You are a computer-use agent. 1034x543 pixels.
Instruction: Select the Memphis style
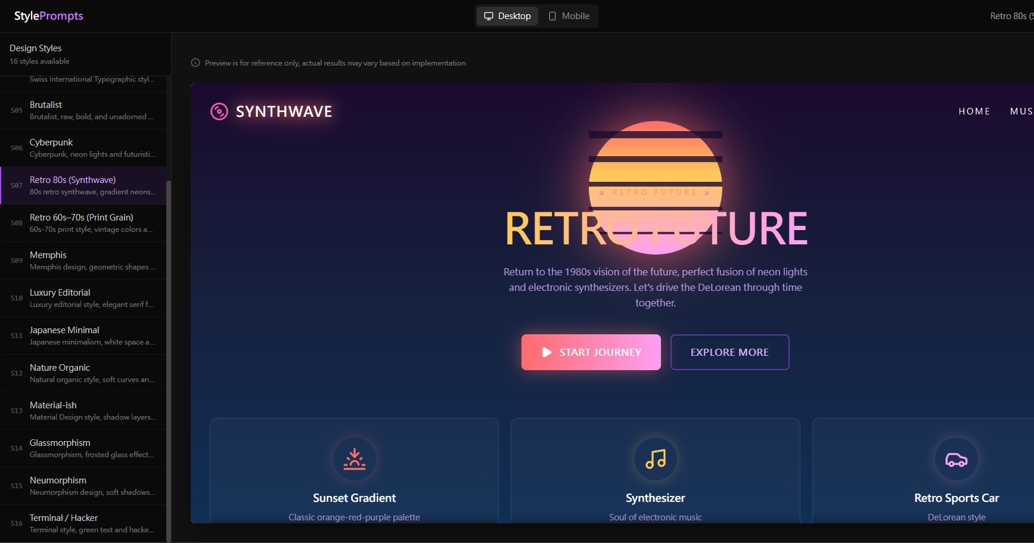[x=83, y=260]
